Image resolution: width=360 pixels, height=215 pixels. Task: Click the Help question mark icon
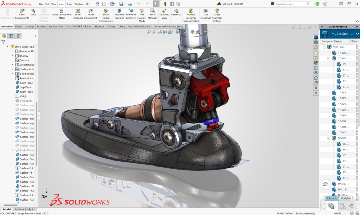(325, 4)
